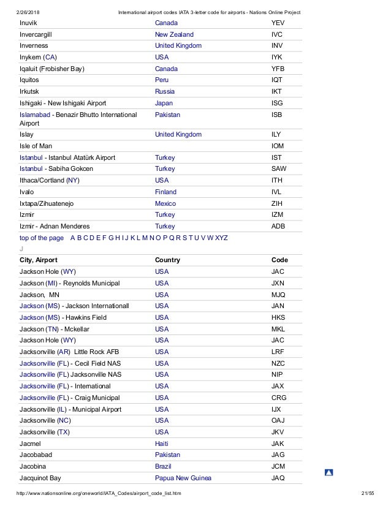Click Peru country link for Iquitos
Image resolution: width=391 pixels, height=506 pixels.
[x=161, y=80]
